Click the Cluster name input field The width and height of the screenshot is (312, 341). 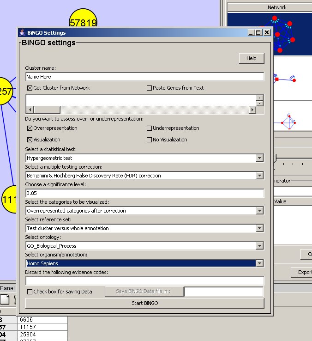144,77
